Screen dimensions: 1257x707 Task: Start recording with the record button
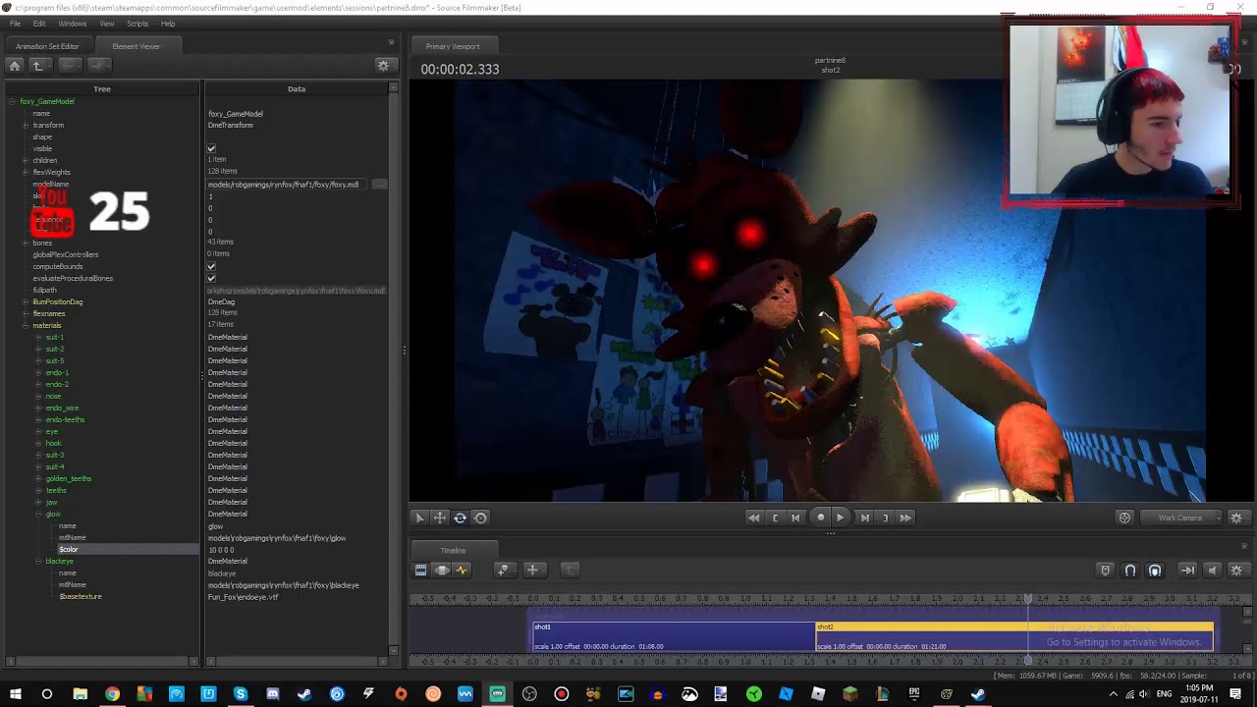[820, 517]
